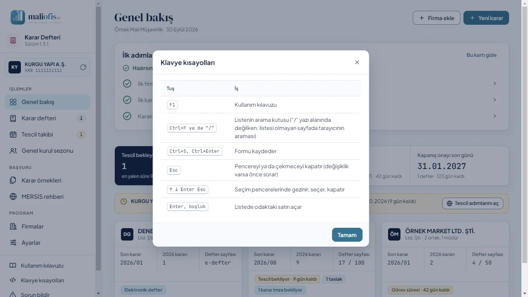Click the Genel kurul sezonu people icon
528x297 pixels.
(x=13, y=151)
